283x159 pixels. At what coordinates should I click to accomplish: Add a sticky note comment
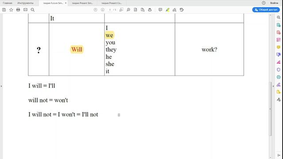point(160,10)
